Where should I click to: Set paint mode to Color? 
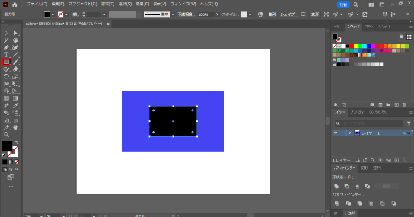pos(5,162)
